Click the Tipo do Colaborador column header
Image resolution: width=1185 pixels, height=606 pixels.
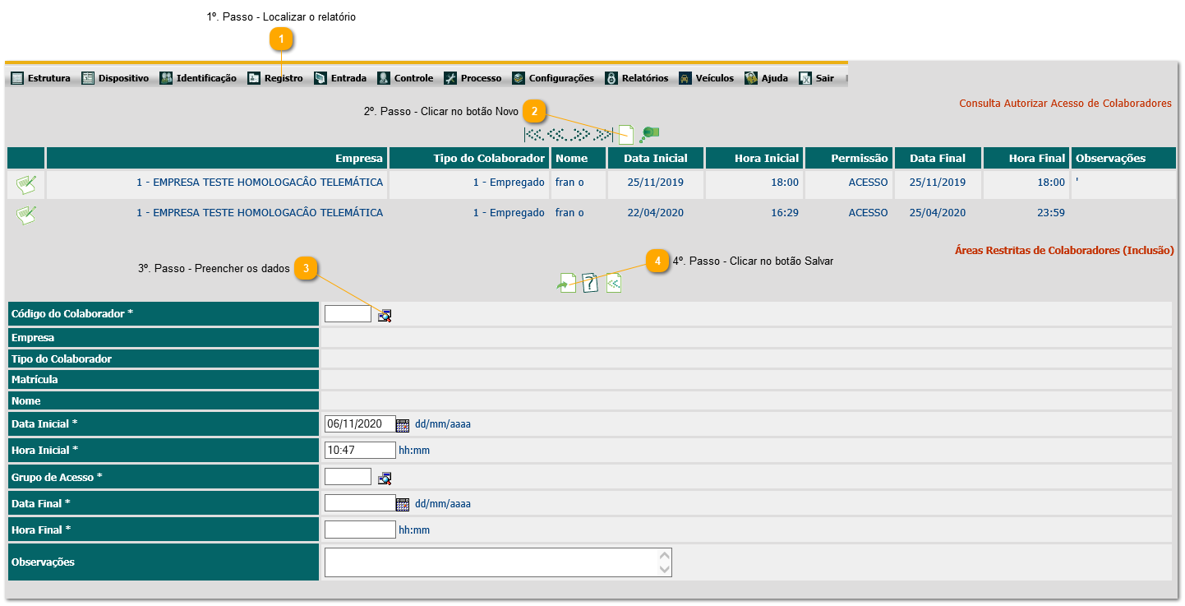pos(469,158)
